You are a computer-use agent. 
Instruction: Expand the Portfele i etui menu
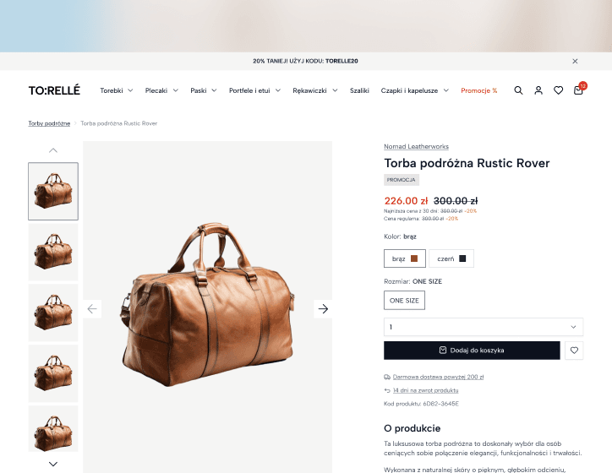coord(254,90)
